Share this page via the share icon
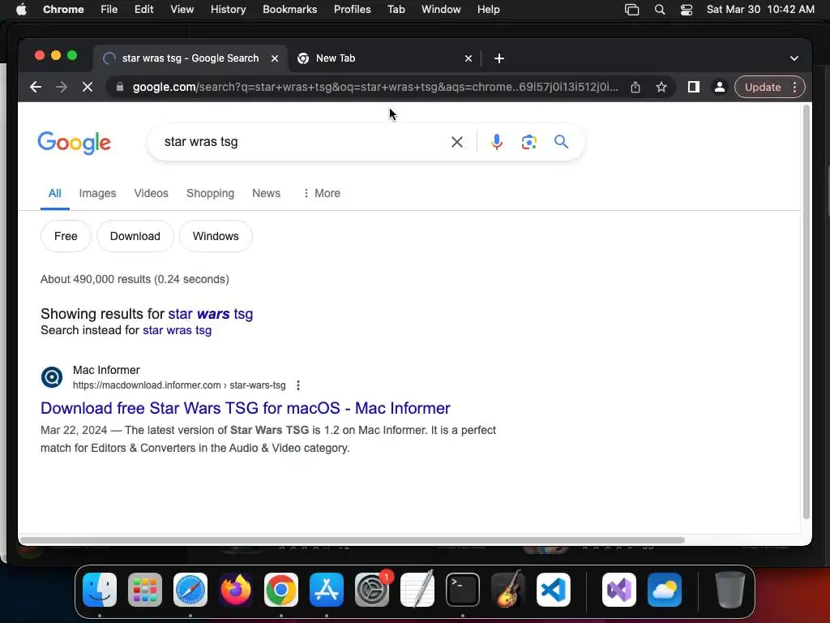This screenshot has width=830, height=623. pos(635,87)
